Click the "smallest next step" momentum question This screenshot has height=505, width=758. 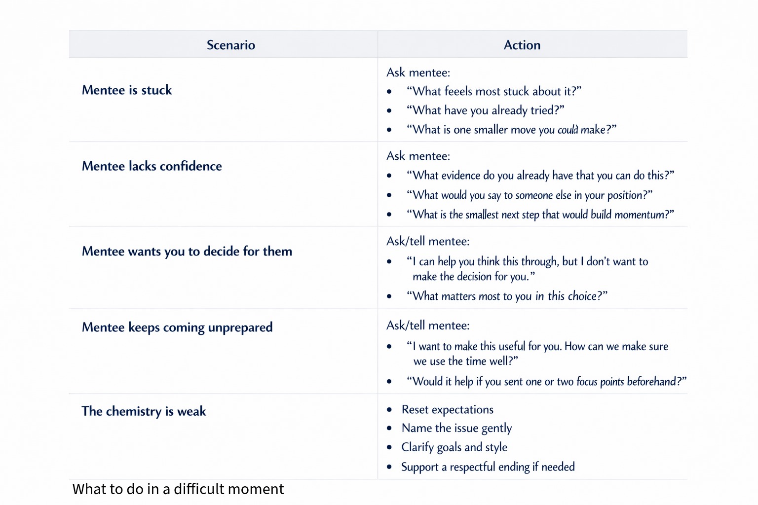540,215
